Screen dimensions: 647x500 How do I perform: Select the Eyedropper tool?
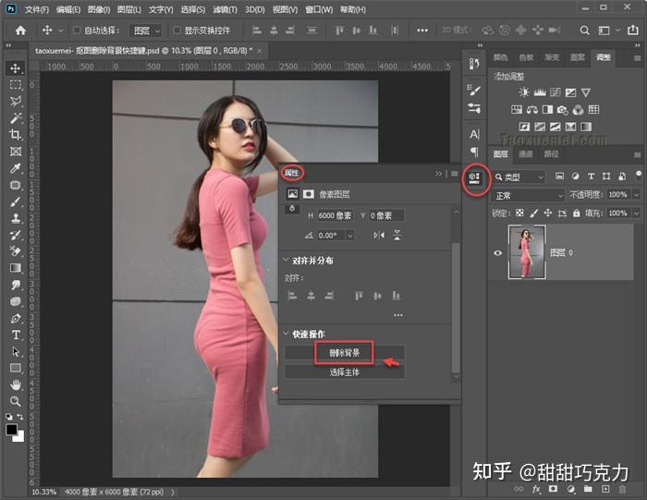tap(16, 168)
